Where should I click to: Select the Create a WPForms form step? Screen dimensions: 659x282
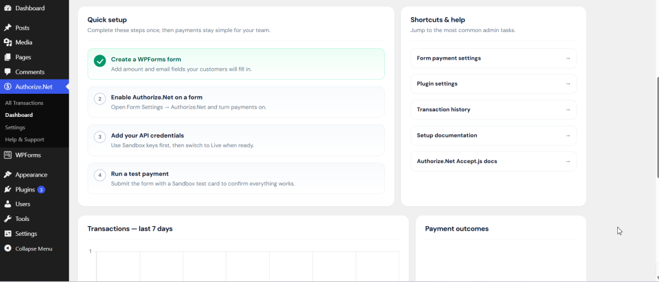236,64
